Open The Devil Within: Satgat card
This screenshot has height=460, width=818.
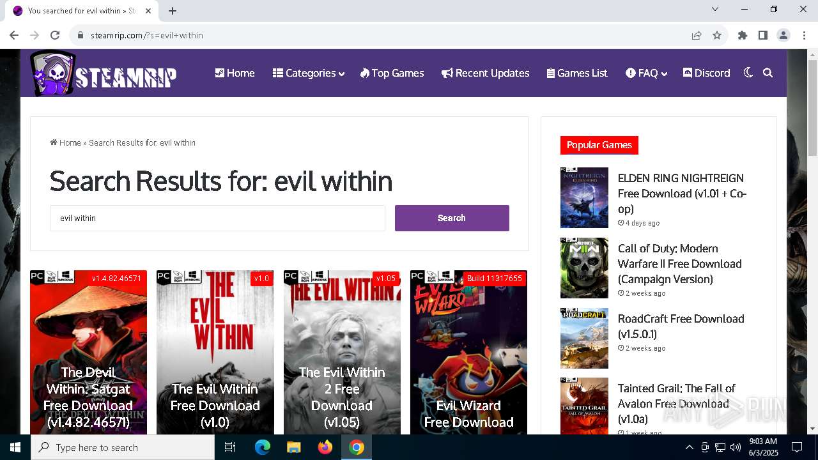(x=88, y=352)
